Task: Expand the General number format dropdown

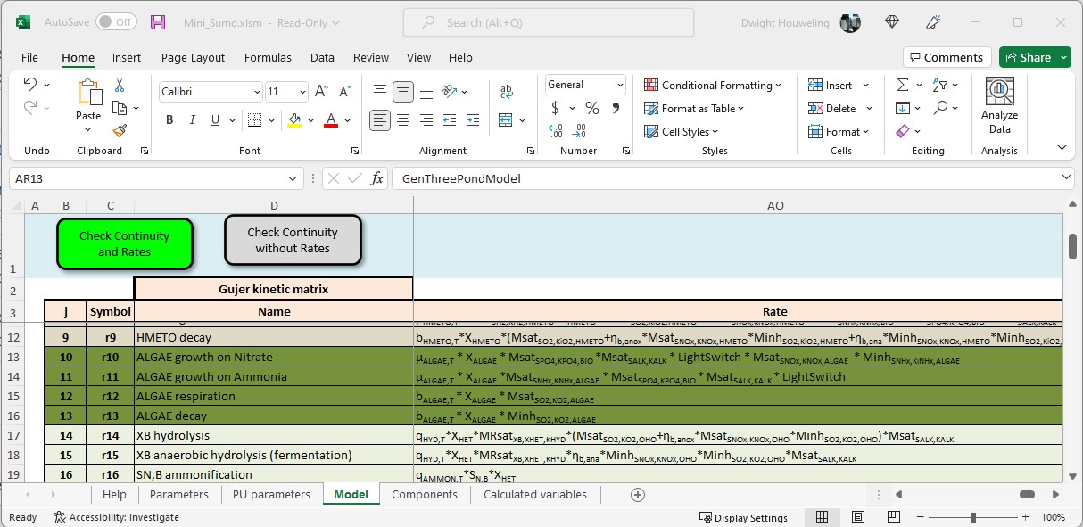Action: [620, 85]
